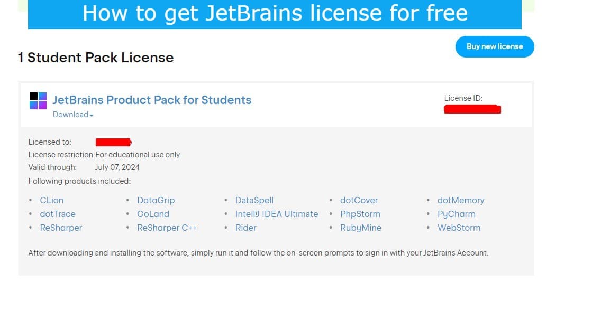Image resolution: width=592 pixels, height=330 pixels.
Task: Click the Buy new license button
Action: click(x=494, y=46)
